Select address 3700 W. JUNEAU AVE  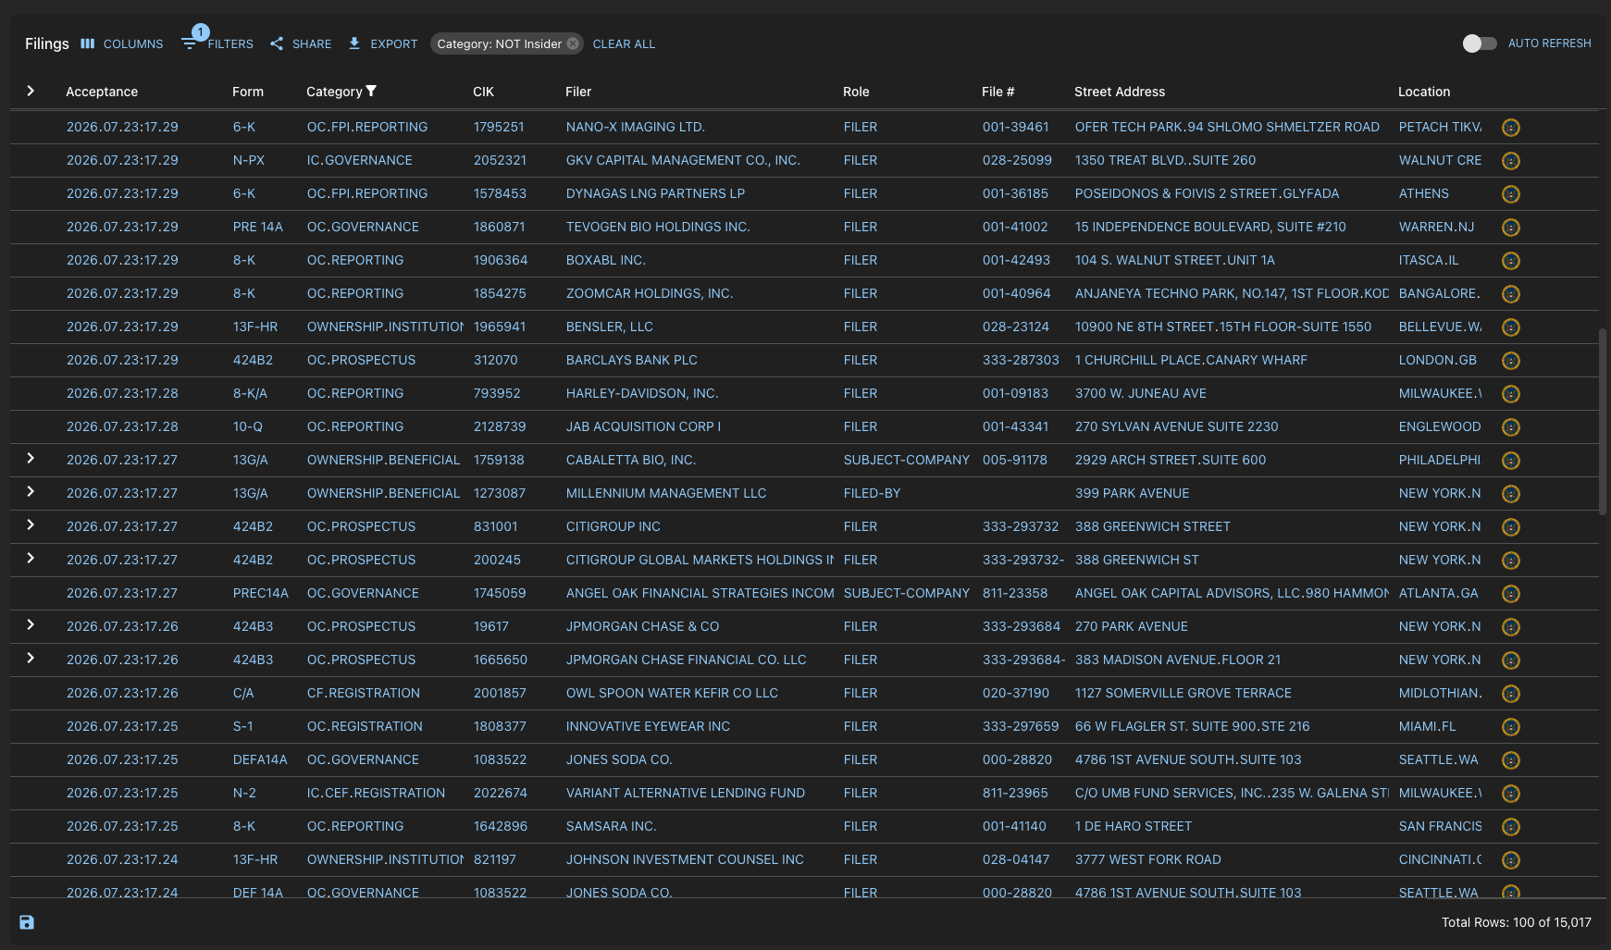1141,393
